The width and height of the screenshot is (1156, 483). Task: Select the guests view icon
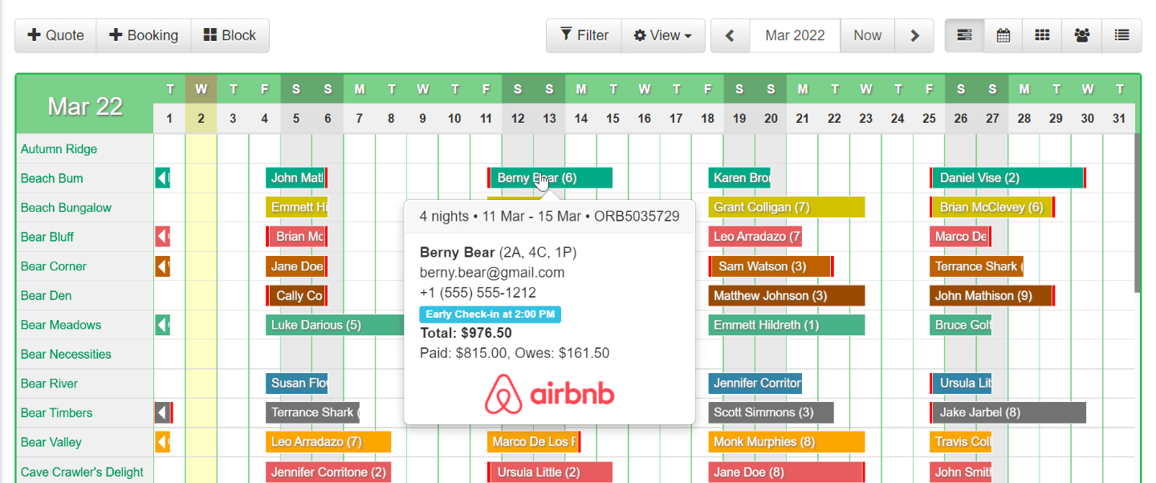[1081, 35]
